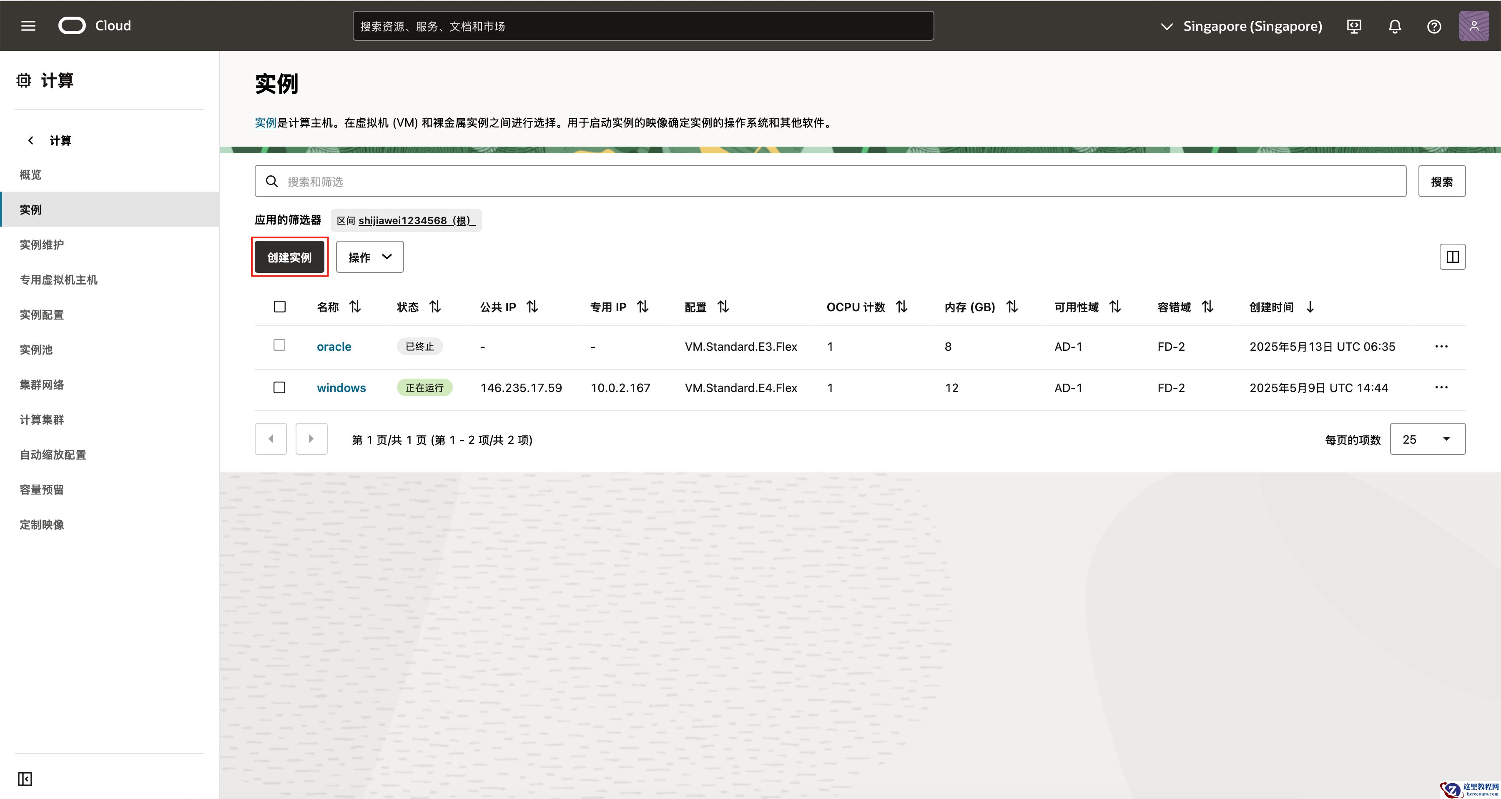
Task: Open the notifications bell
Action: point(1394,26)
